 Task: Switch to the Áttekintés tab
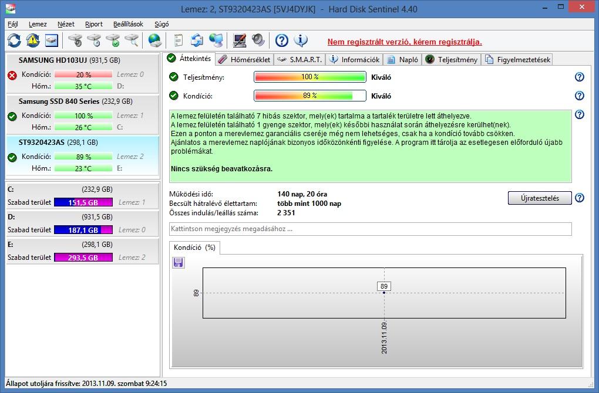190,59
